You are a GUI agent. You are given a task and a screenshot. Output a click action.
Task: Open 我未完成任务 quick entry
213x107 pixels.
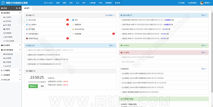click(x=93, y=29)
